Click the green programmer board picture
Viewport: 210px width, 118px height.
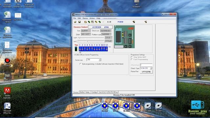[x=124, y=37]
